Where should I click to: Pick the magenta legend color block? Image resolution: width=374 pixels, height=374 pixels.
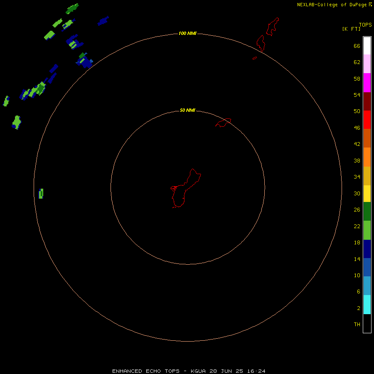tap(367, 83)
